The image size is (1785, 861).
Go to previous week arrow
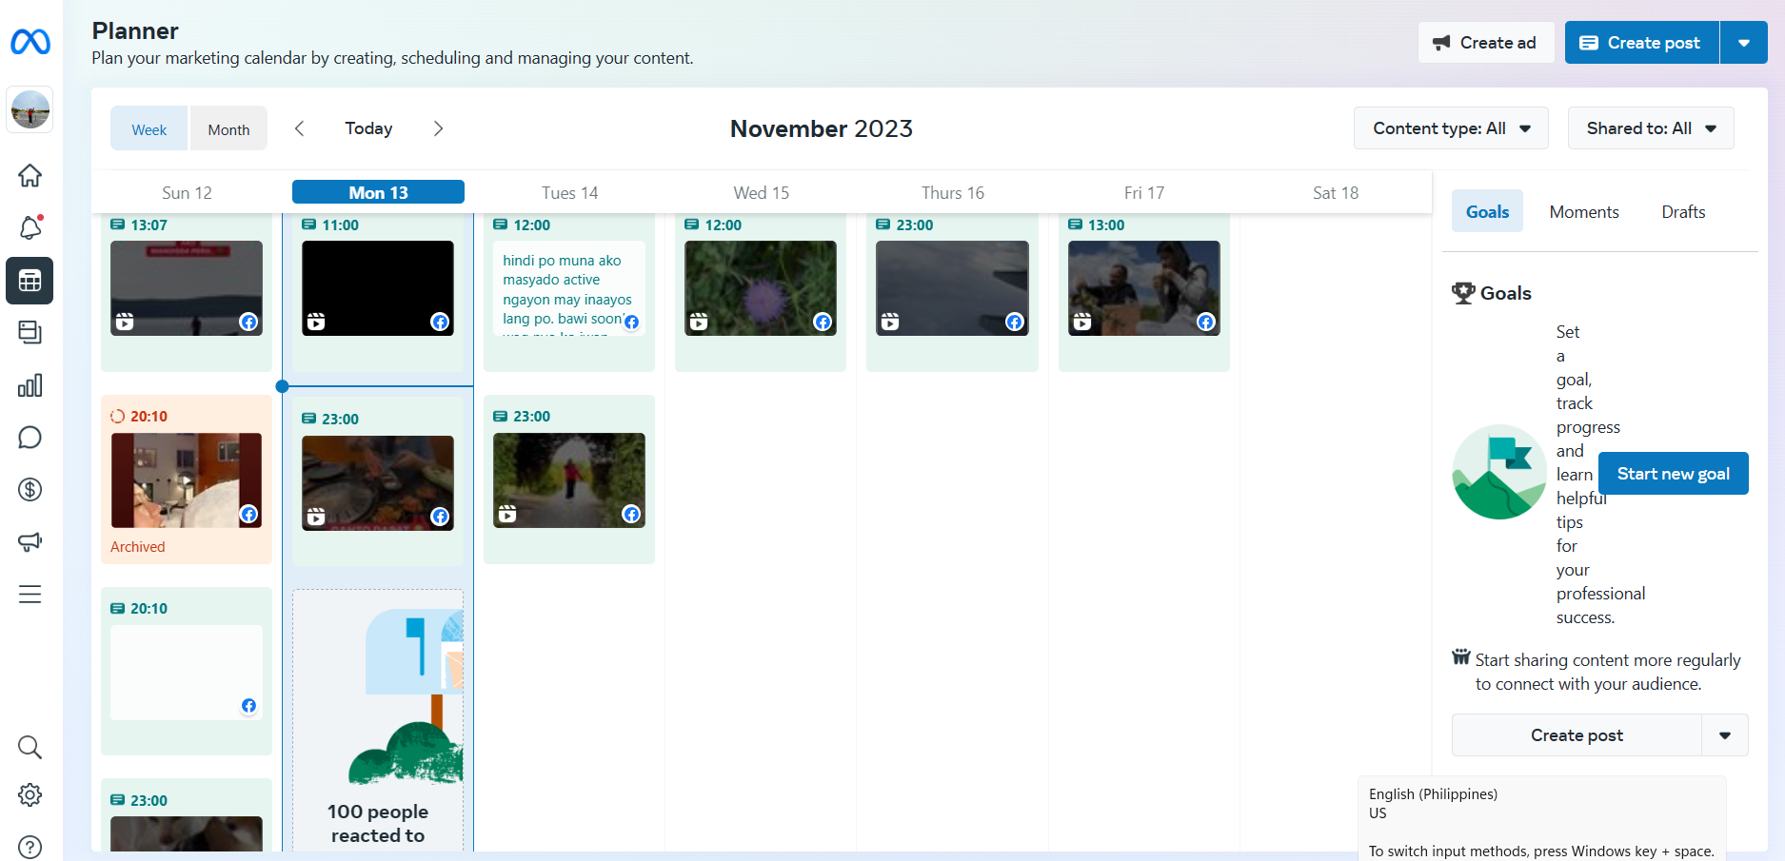(299, 128)
